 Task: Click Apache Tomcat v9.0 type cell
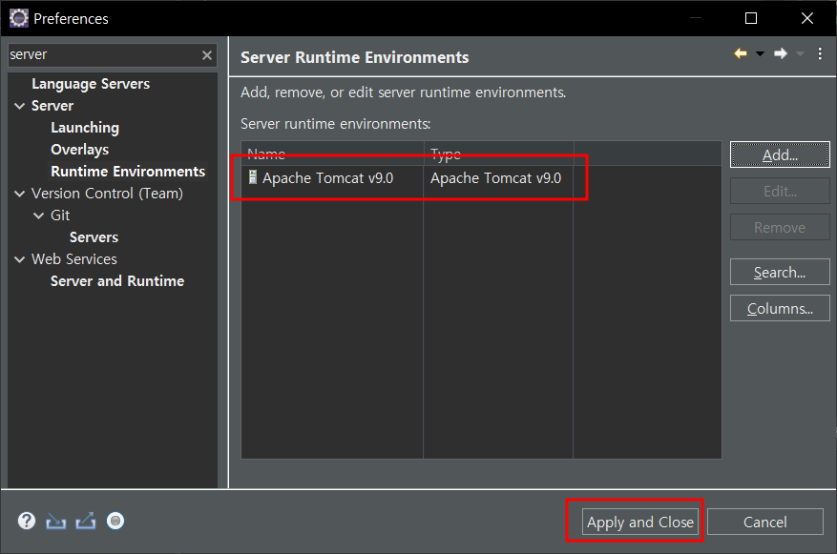[x=496, y=177]
